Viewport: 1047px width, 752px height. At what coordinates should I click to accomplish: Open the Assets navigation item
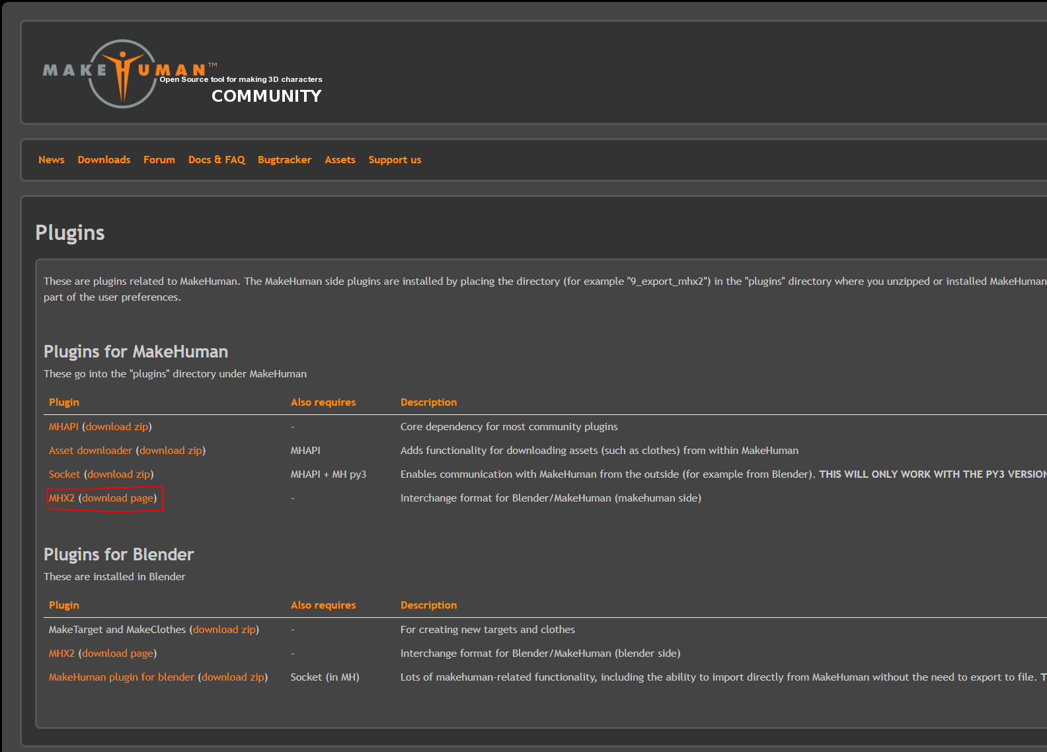tap(340, 160)
